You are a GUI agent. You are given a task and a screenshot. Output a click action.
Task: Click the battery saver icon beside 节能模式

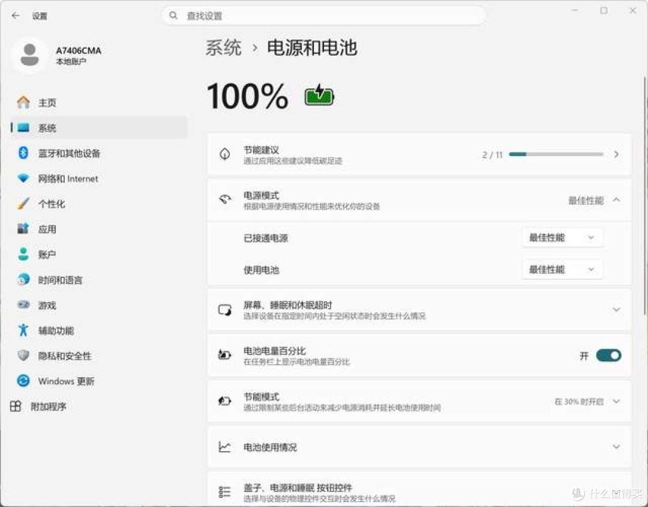click(225, 401)
